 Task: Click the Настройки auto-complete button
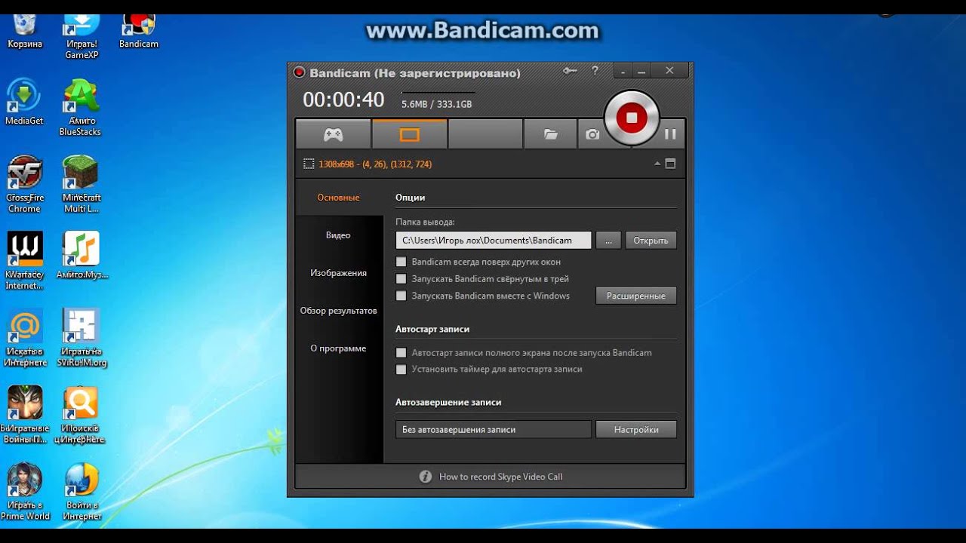coord(636,429)
